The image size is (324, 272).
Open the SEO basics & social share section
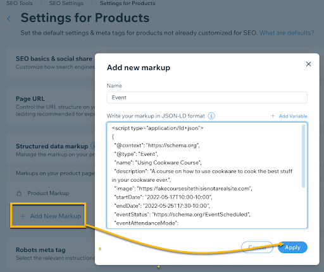tap(51, 62)
